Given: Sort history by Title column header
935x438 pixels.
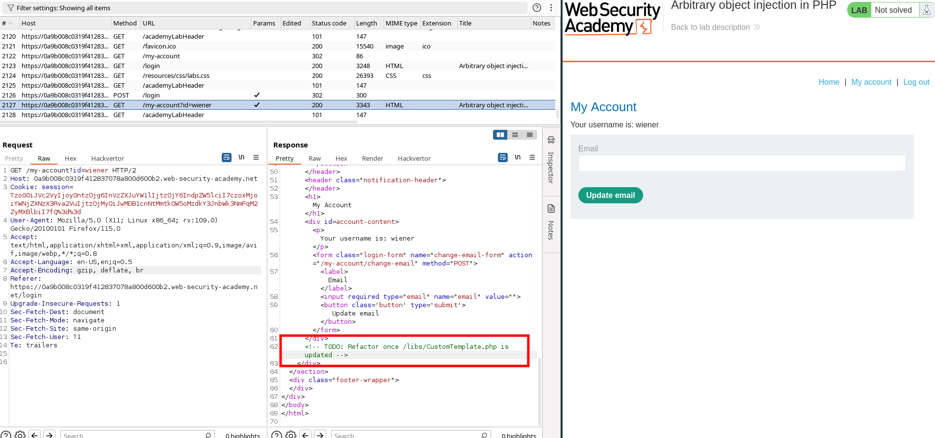Looking at the screenshot, I should 494,23.
